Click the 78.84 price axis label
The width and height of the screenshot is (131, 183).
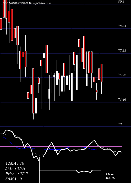tap(122, 26)
